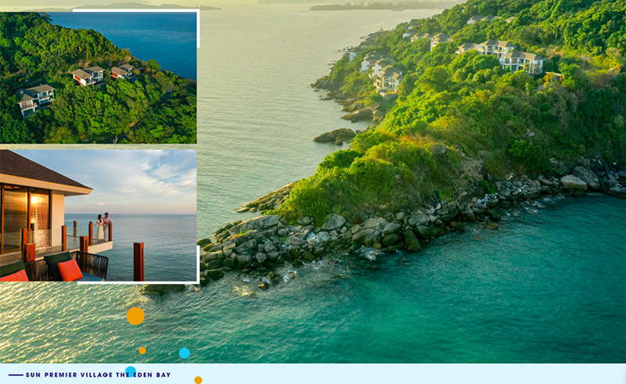Screen dimensions: 626x384
Task: Click the hillside villas aerial thumbnail photo
Action: tap(98, 78)
